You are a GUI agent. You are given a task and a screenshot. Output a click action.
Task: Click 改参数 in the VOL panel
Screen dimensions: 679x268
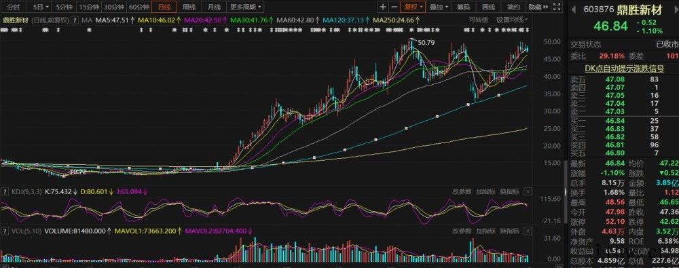462,231
